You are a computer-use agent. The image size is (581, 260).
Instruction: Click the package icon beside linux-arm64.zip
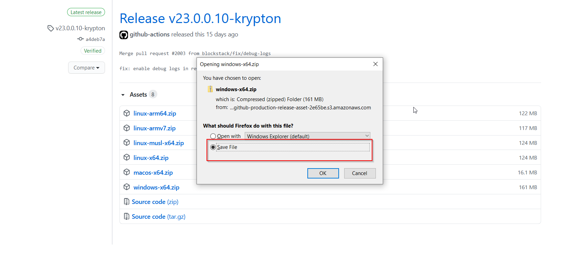coord(127,113)
